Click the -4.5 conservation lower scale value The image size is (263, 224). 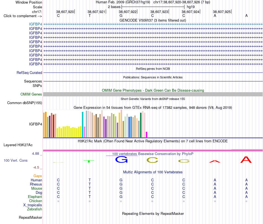[36, 168]
